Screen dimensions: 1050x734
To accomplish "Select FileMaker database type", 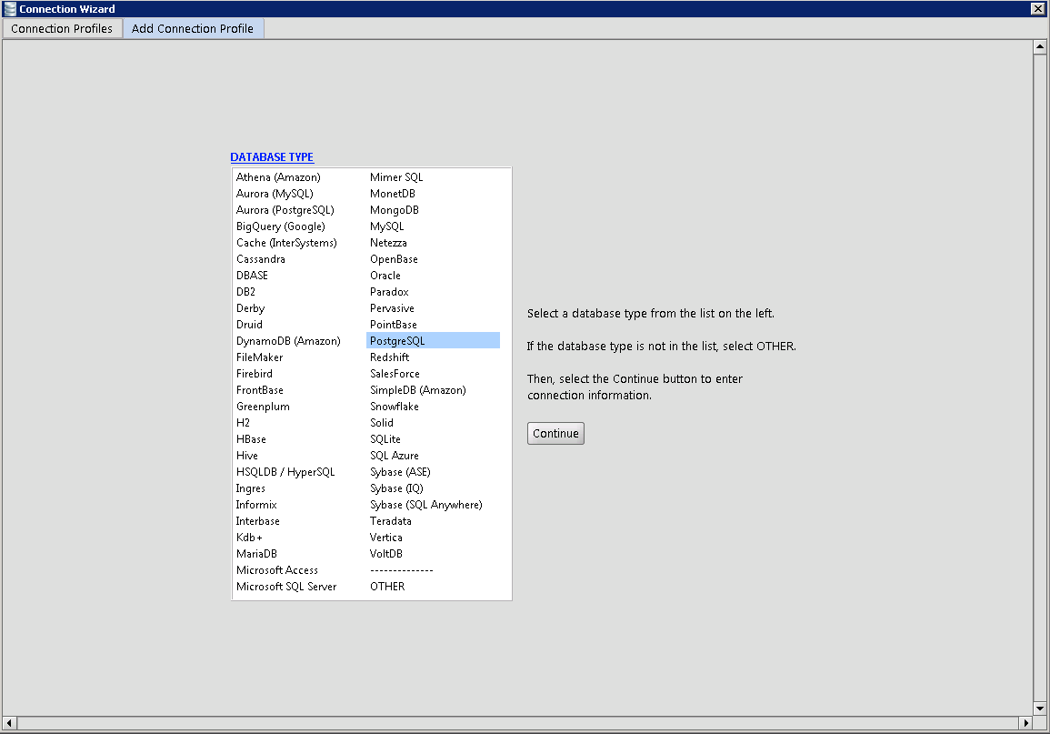I will (x=260, y=357).
